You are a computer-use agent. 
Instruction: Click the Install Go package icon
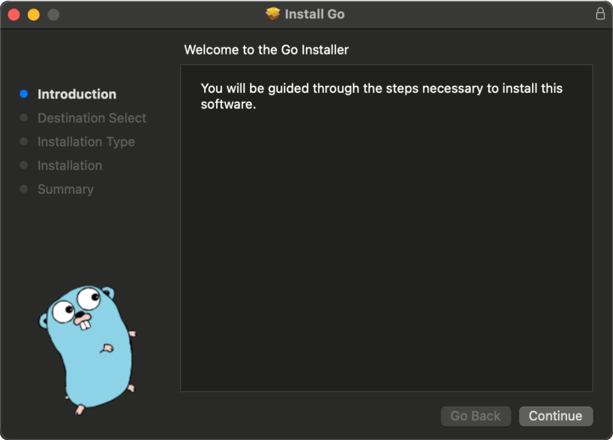tap(272, 14)
